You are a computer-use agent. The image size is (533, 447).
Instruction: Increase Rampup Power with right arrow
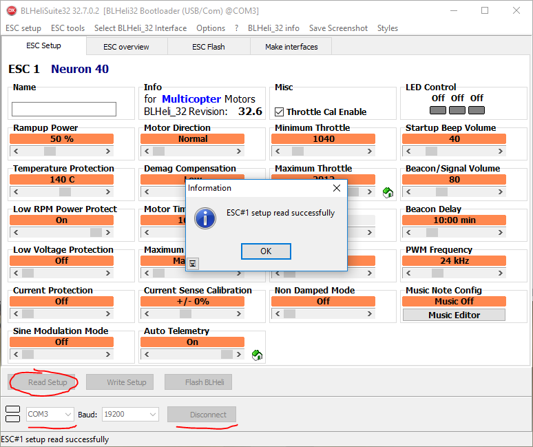[107, 152]
